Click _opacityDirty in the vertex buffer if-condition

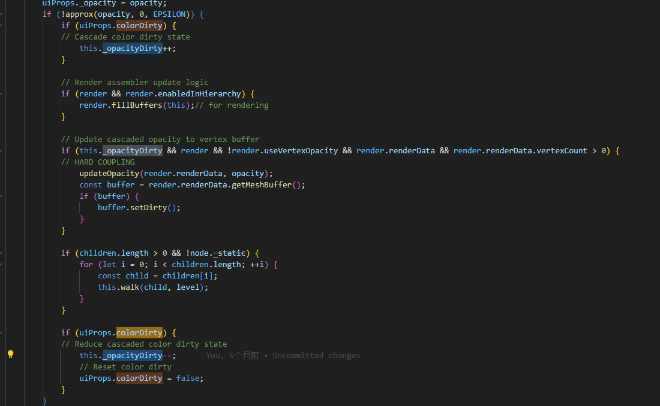(x=132, y=150)
